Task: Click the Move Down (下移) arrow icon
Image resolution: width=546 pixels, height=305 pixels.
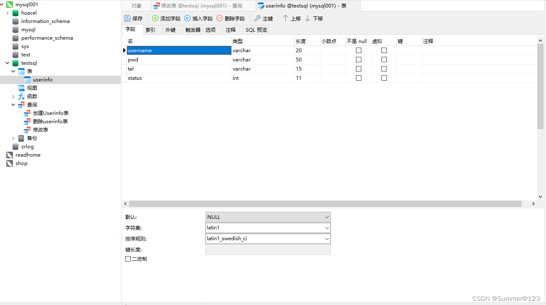Action: click(308, 18)
